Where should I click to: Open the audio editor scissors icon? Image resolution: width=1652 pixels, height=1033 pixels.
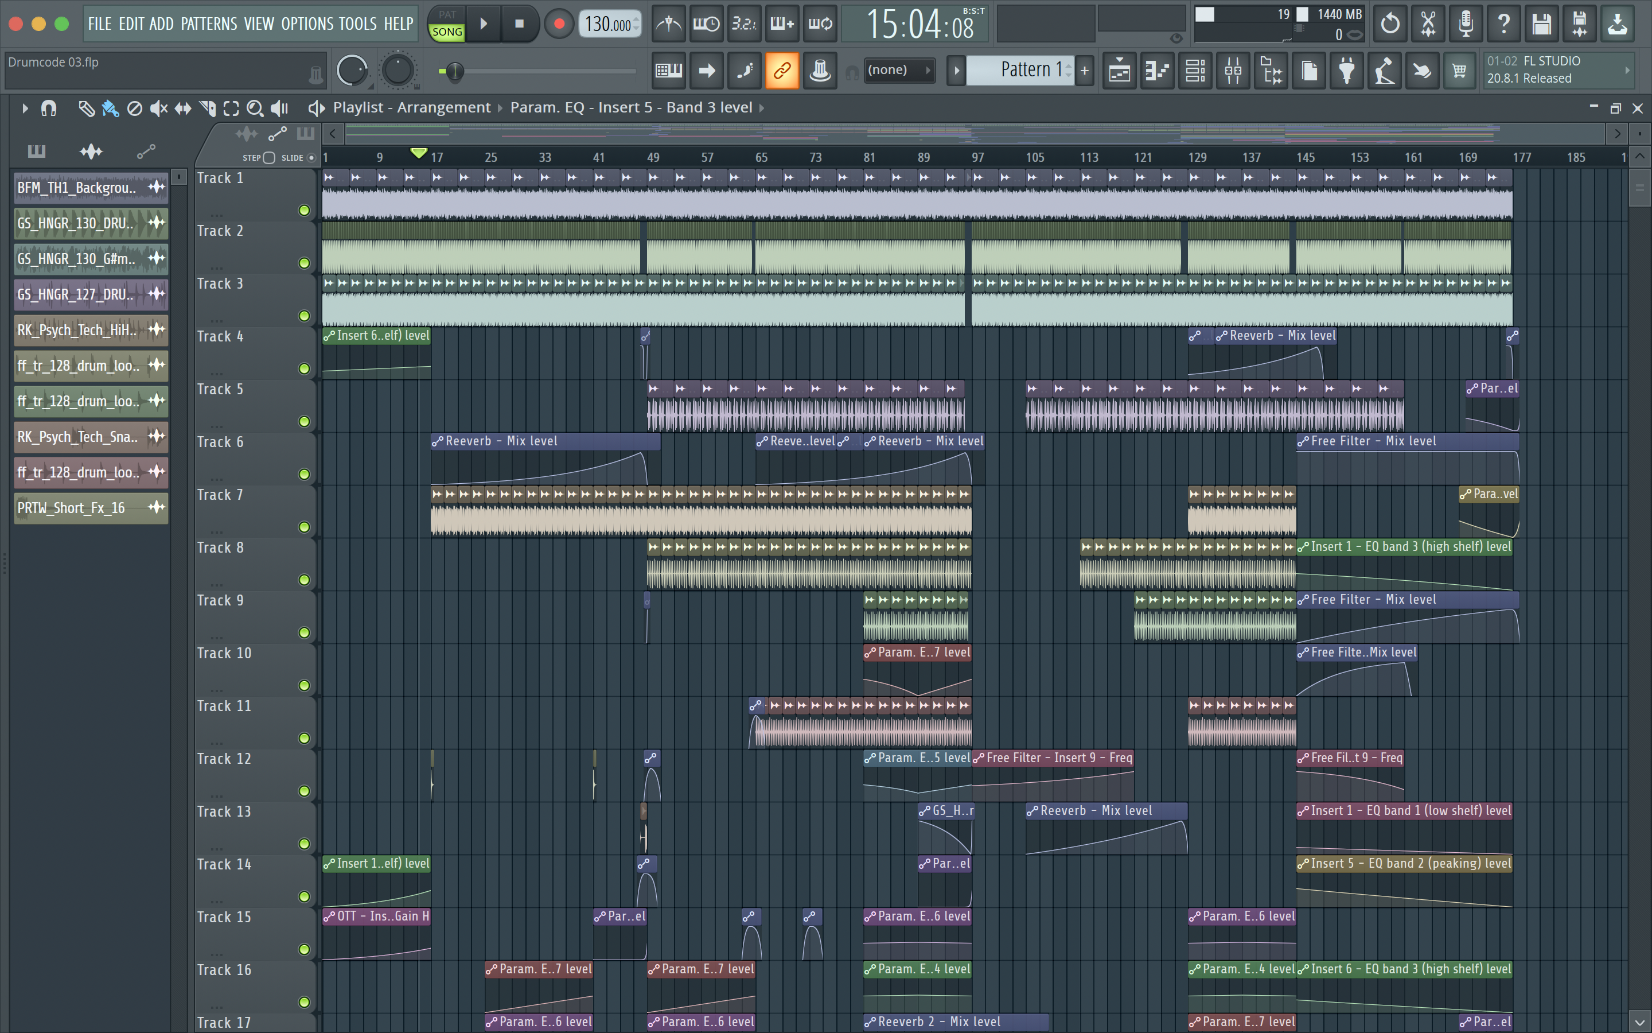pos(1427,24)
